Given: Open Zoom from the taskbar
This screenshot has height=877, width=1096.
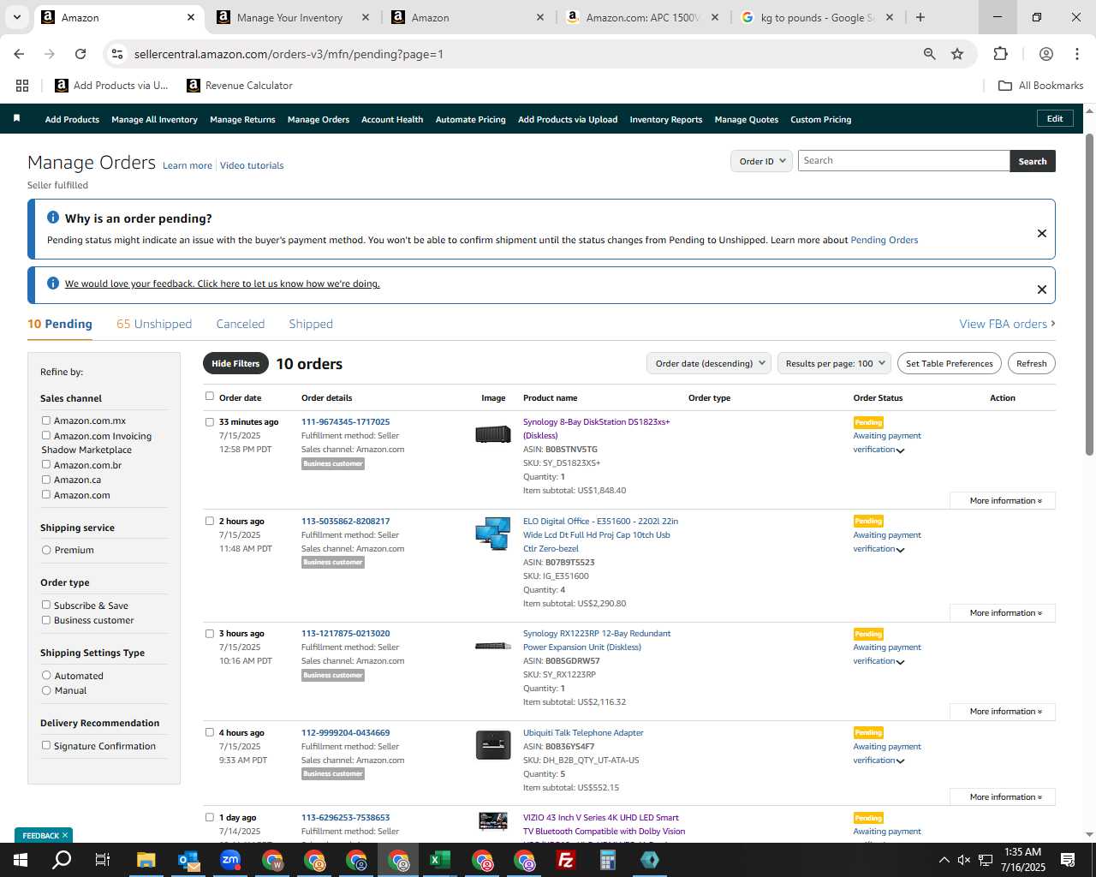Looking at the screenshot, I should point(230,860).
